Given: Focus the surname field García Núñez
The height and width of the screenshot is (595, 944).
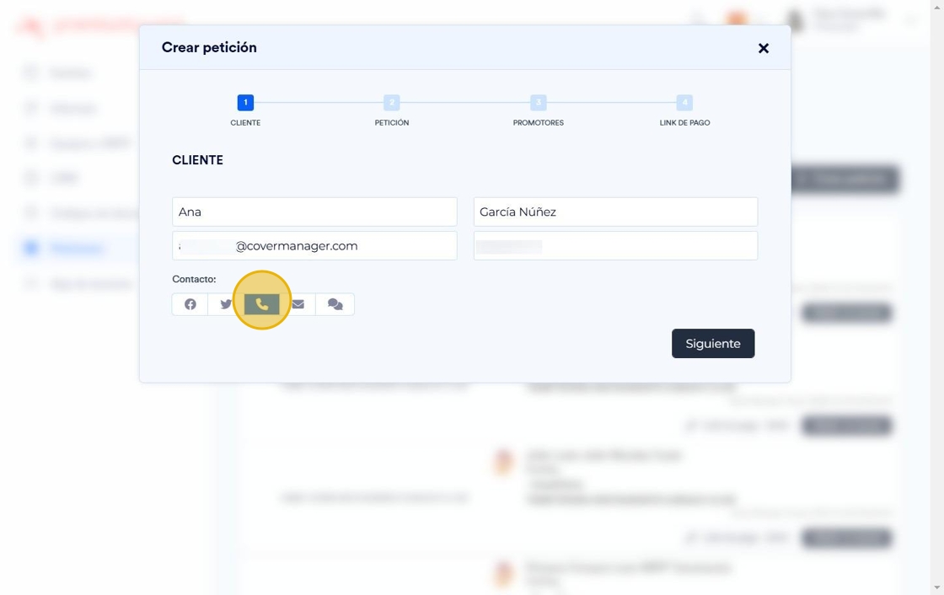Looking at the screenshot, I should pos(615,212).
